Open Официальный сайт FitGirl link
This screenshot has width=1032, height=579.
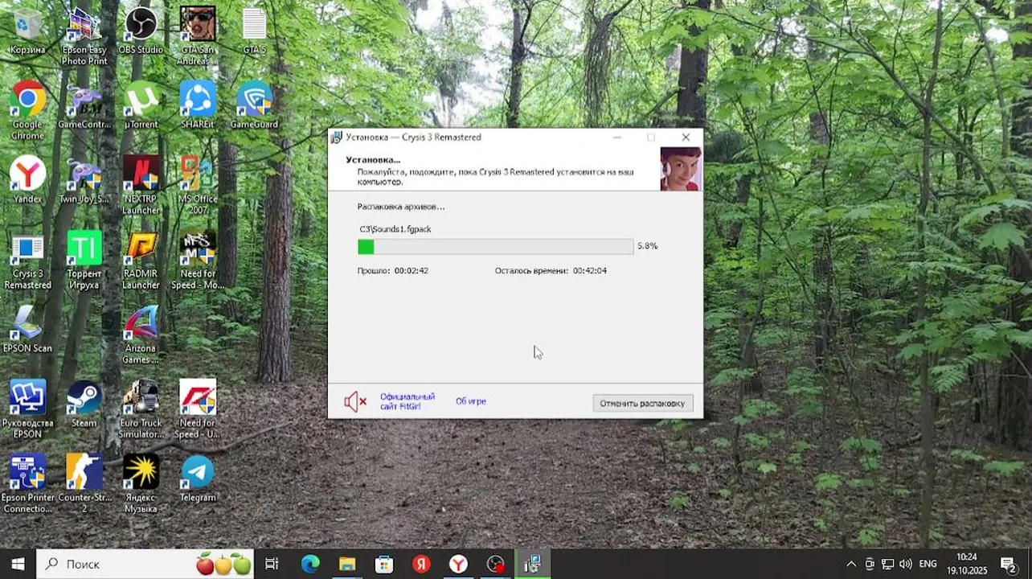407,401
